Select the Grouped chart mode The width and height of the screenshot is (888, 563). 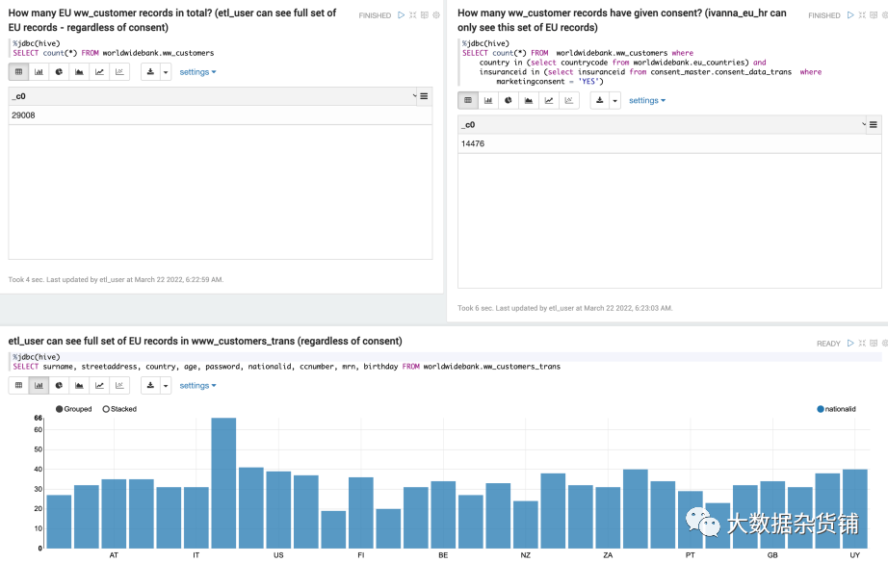pos(73,409)
